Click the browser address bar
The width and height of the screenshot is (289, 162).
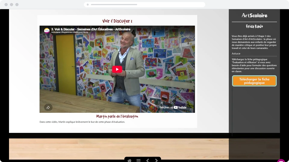[x=144, y=4]
